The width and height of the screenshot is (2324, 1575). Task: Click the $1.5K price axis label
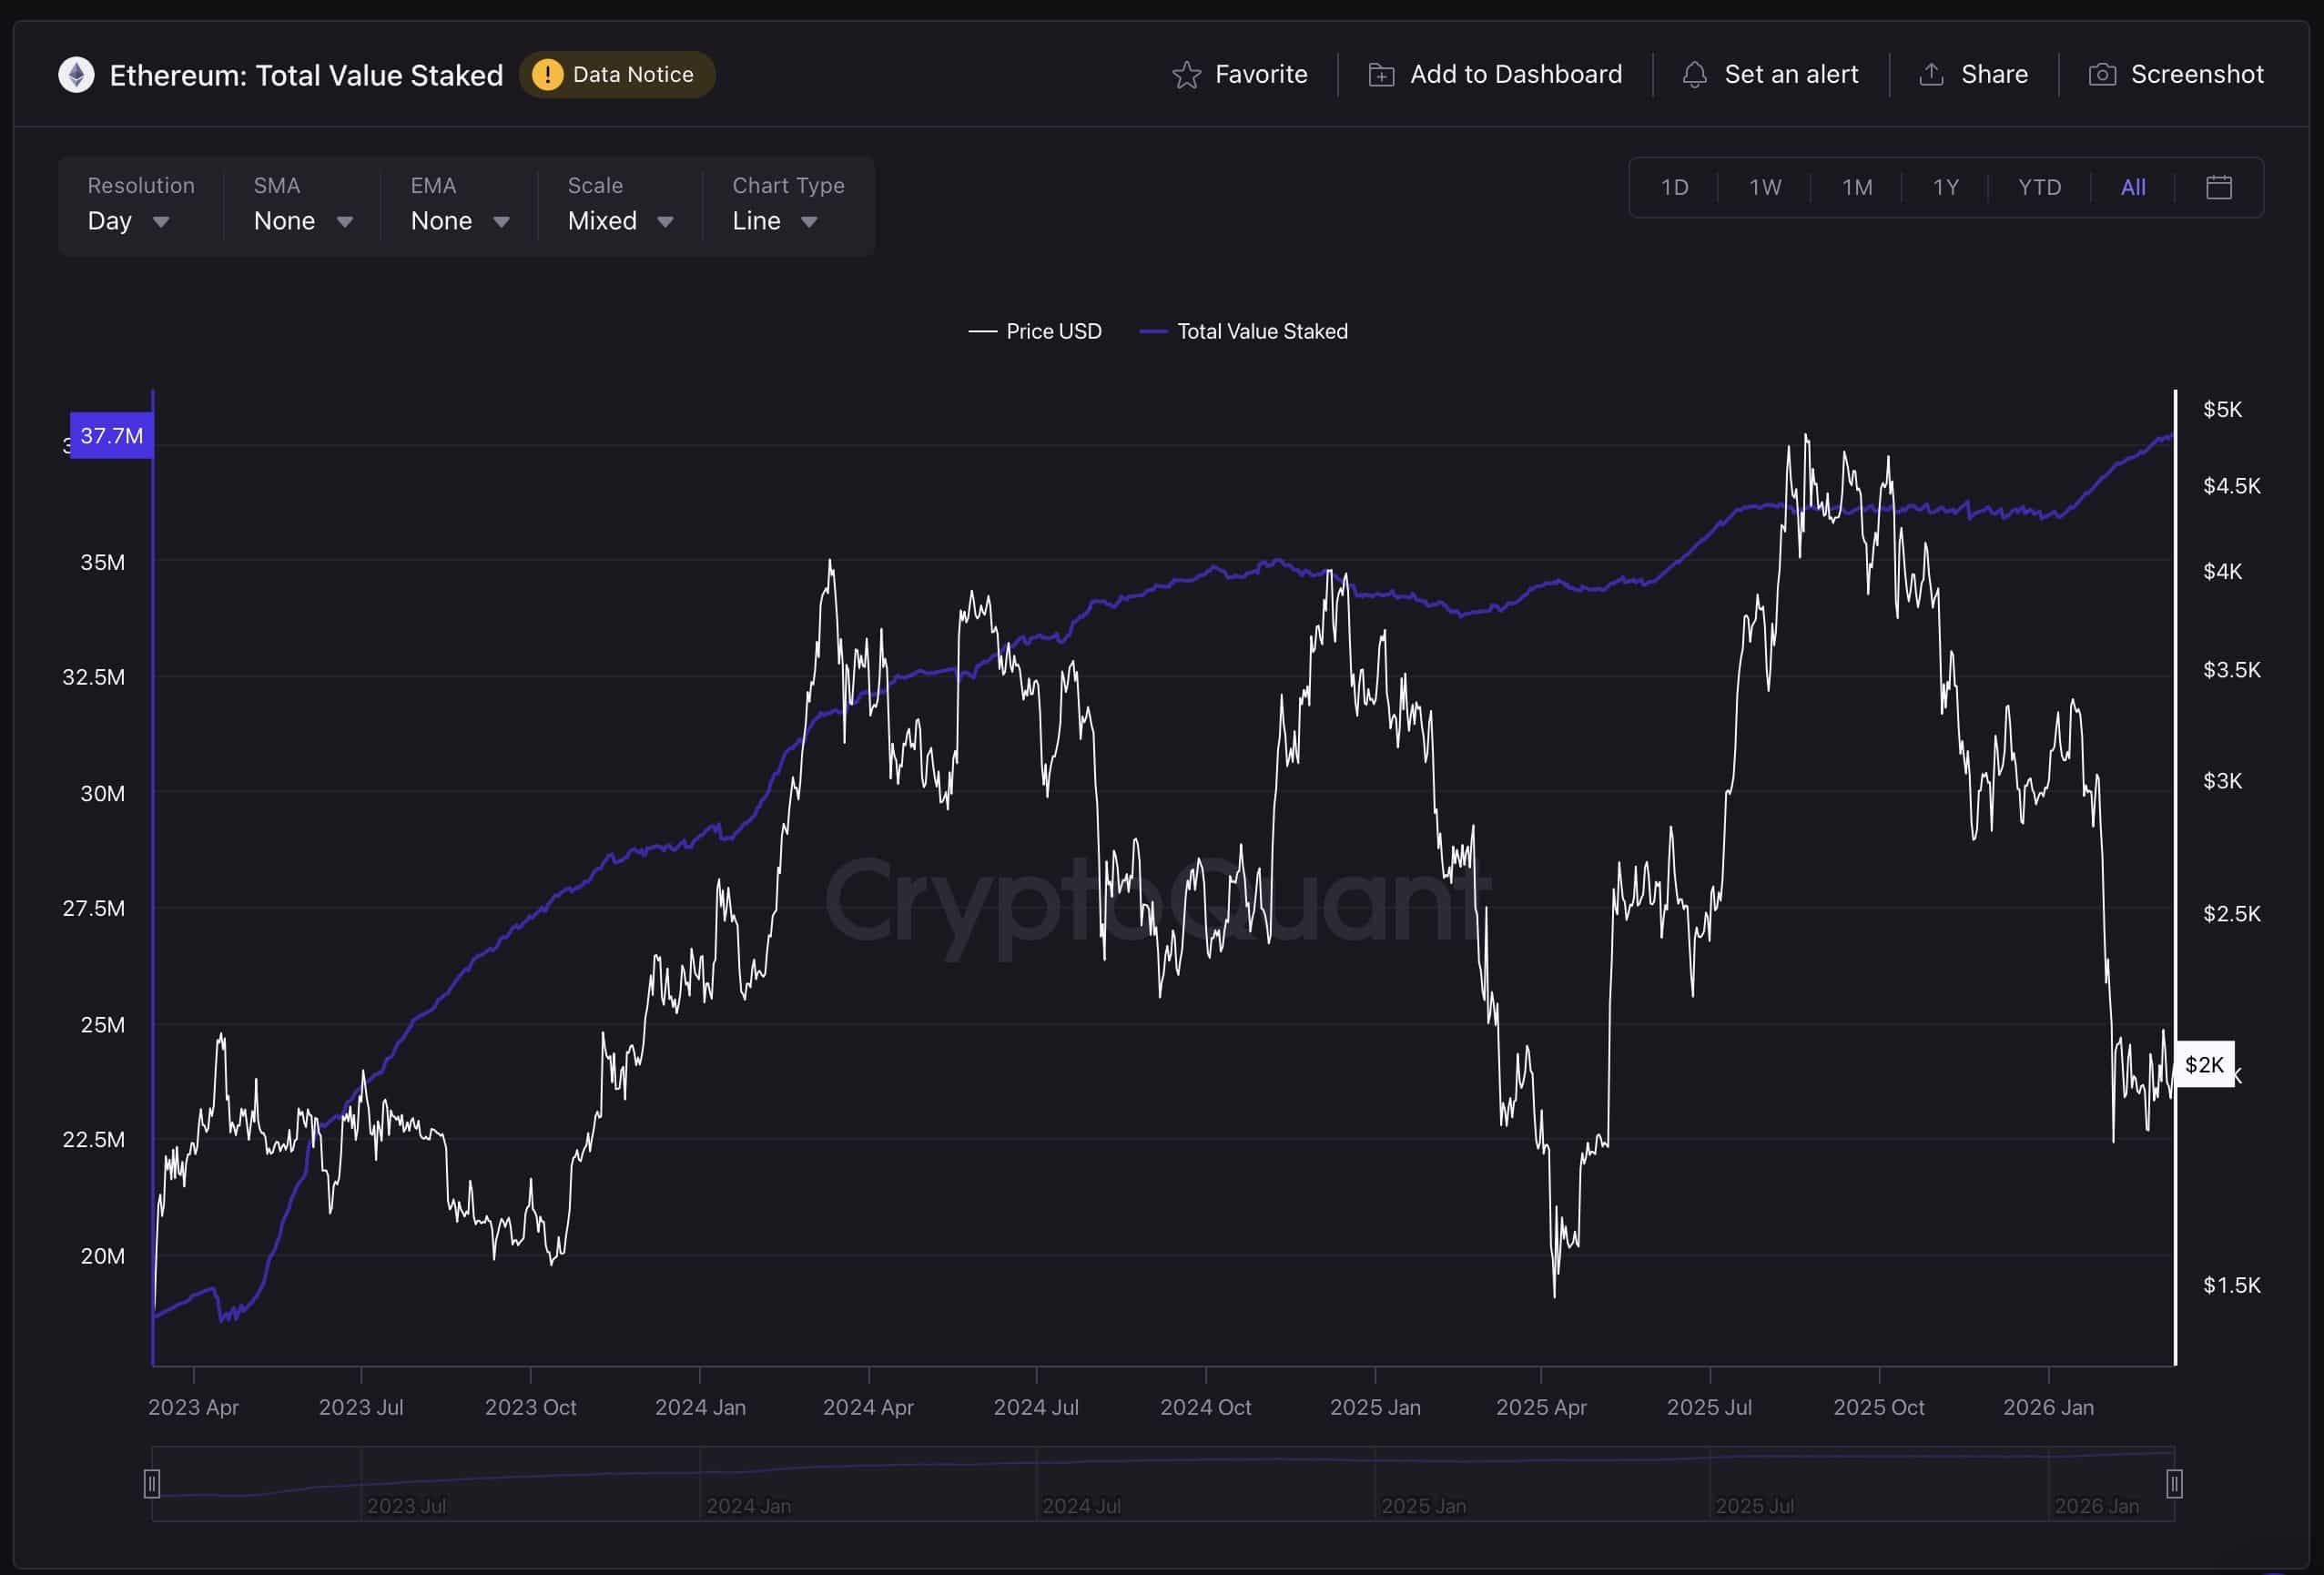pos(2232,1285)
